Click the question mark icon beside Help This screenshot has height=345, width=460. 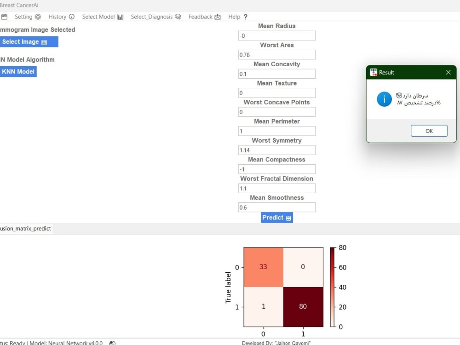click(x=246, y=17)
